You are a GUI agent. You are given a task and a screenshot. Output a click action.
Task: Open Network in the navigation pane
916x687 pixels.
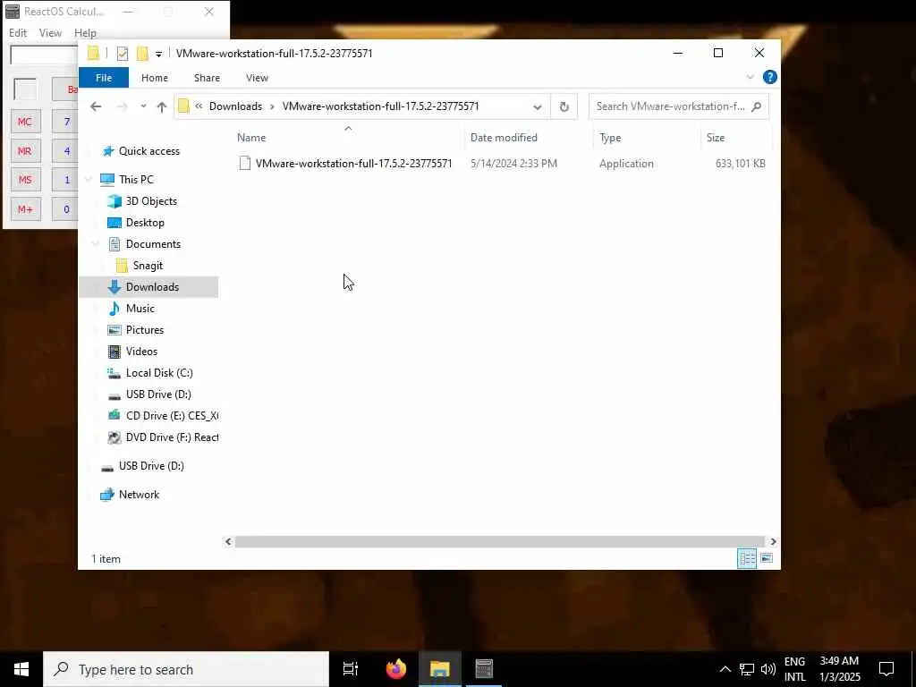tap(139, 495)
